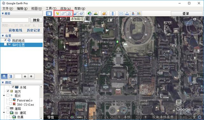Open the historical imagery clock icon

90,13
